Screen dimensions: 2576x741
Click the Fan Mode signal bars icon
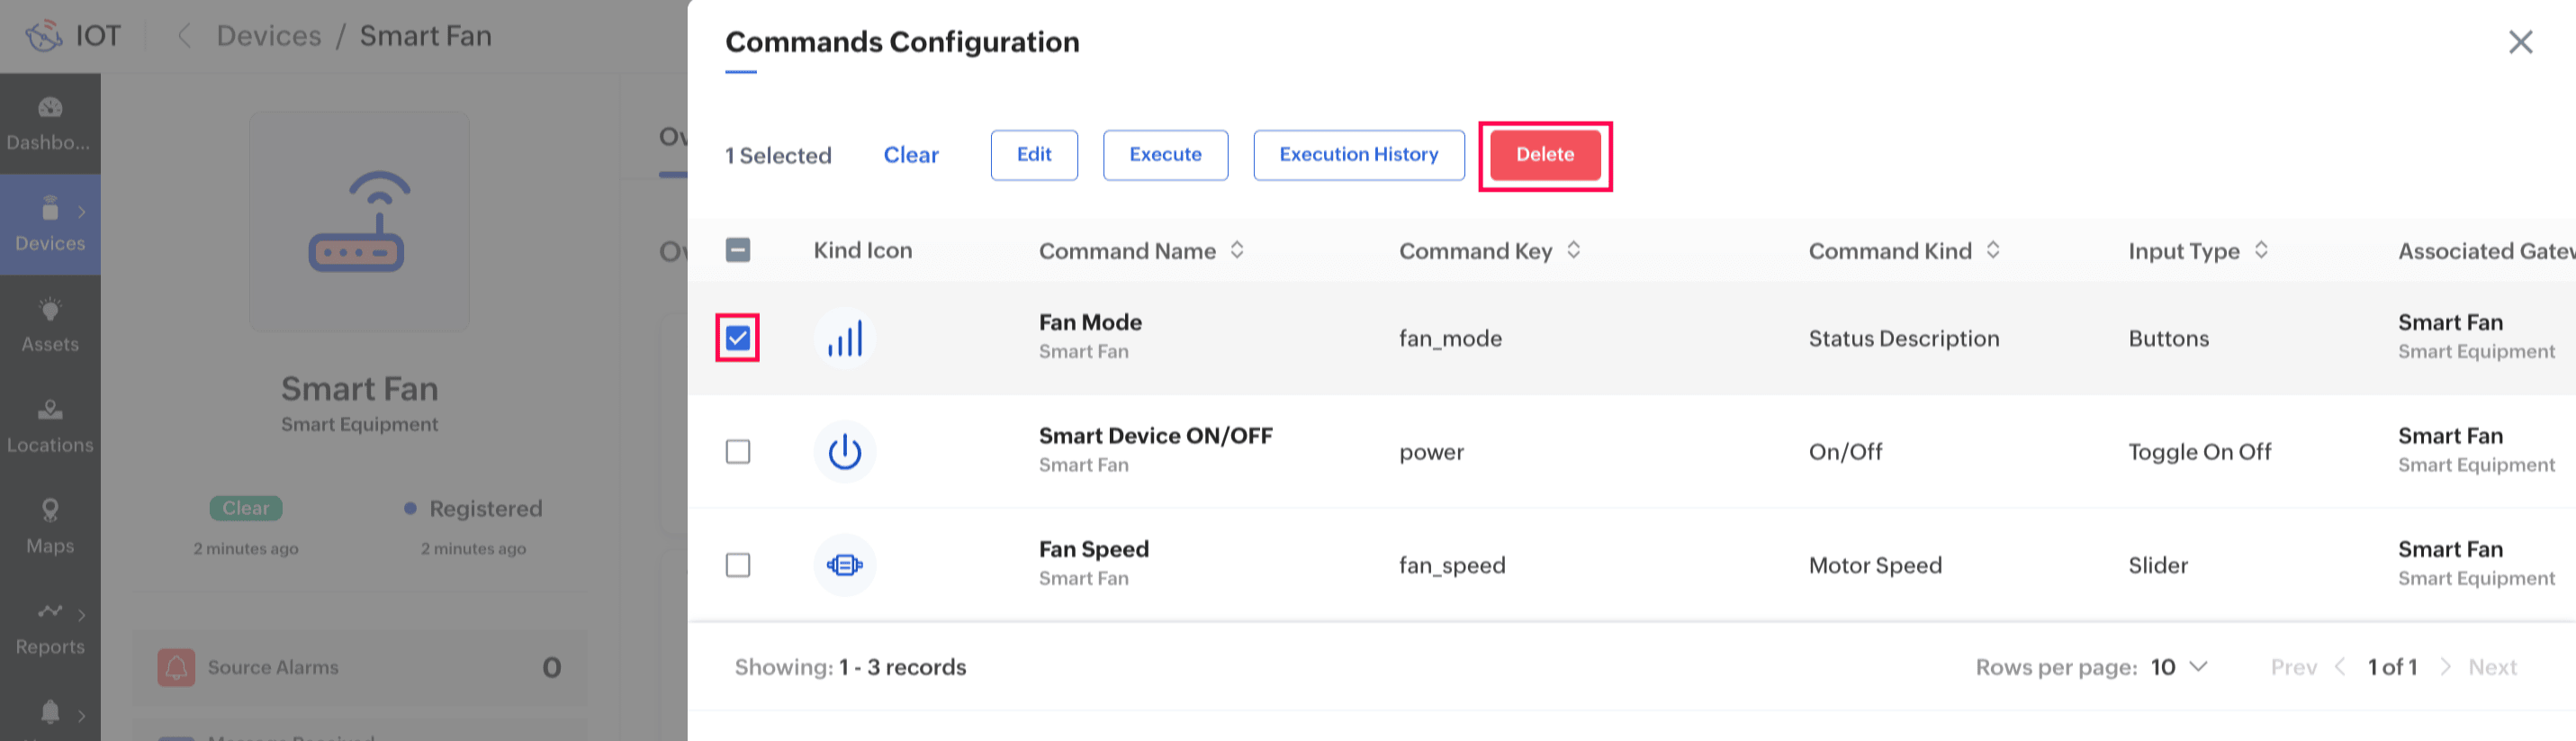(x=844, y=339)
